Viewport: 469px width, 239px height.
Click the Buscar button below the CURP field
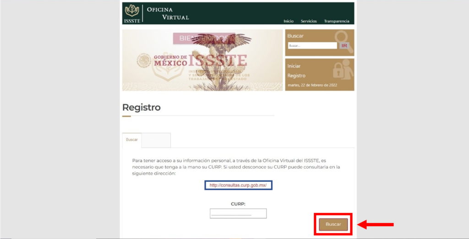pos(333,224)
